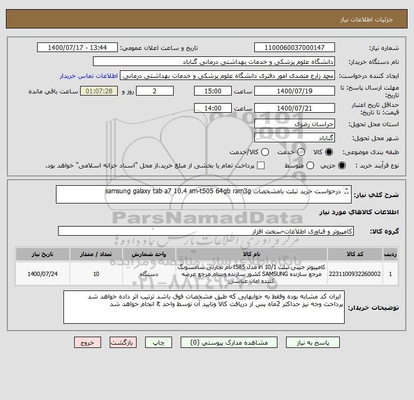The height and width of the screenshot is (400, 414).
Task: Click the اطلاعات کالاهای مورد نیاز section heading
Action: pos(359,212)
